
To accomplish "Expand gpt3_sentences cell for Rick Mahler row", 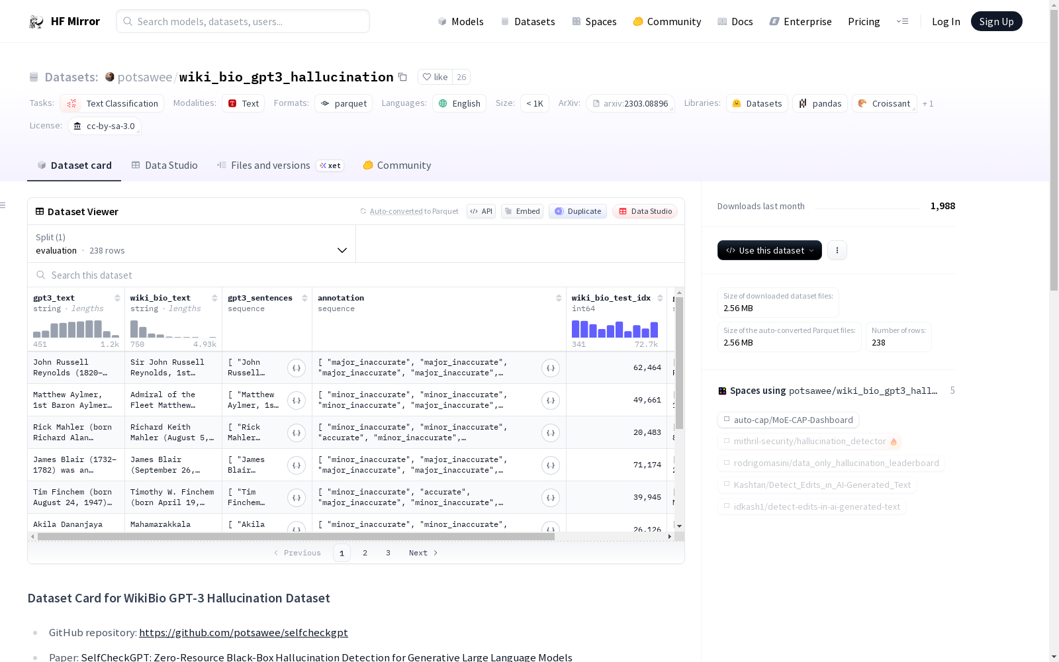I will pos(297,433).
